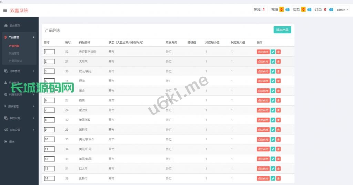Toggle the 订单 sound speaker icon

click(331, 10)
